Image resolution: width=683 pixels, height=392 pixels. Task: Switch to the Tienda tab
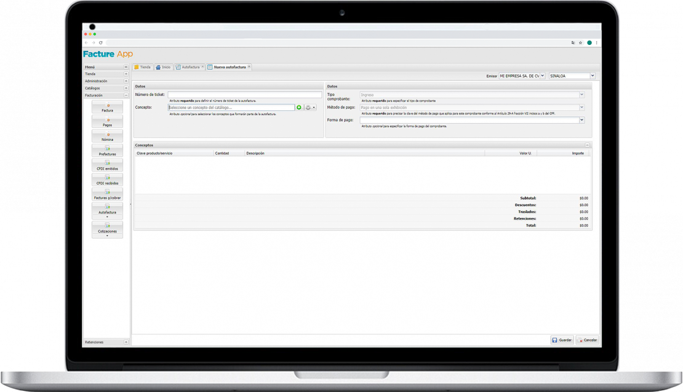coord(142,66)
